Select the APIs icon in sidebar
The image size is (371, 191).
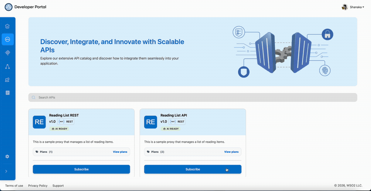coord(8,39)
